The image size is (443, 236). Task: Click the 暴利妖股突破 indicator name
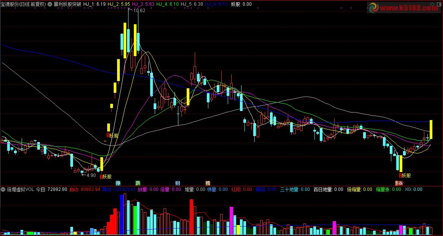tap(68, 4)
